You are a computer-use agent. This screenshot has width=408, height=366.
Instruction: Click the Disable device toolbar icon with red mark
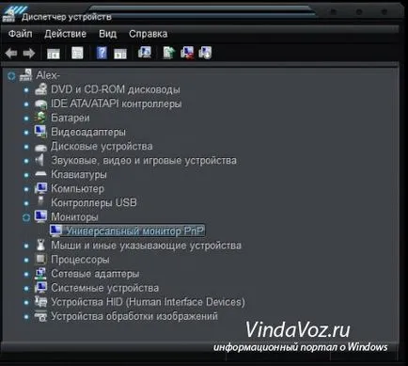click(187, 53)
